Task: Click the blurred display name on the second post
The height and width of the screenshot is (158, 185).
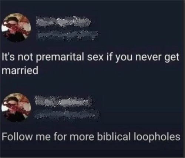Action: [63, 101]
